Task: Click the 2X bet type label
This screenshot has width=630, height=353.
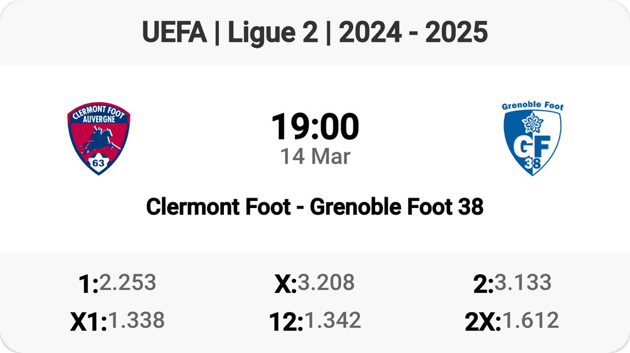Action: 482,322
